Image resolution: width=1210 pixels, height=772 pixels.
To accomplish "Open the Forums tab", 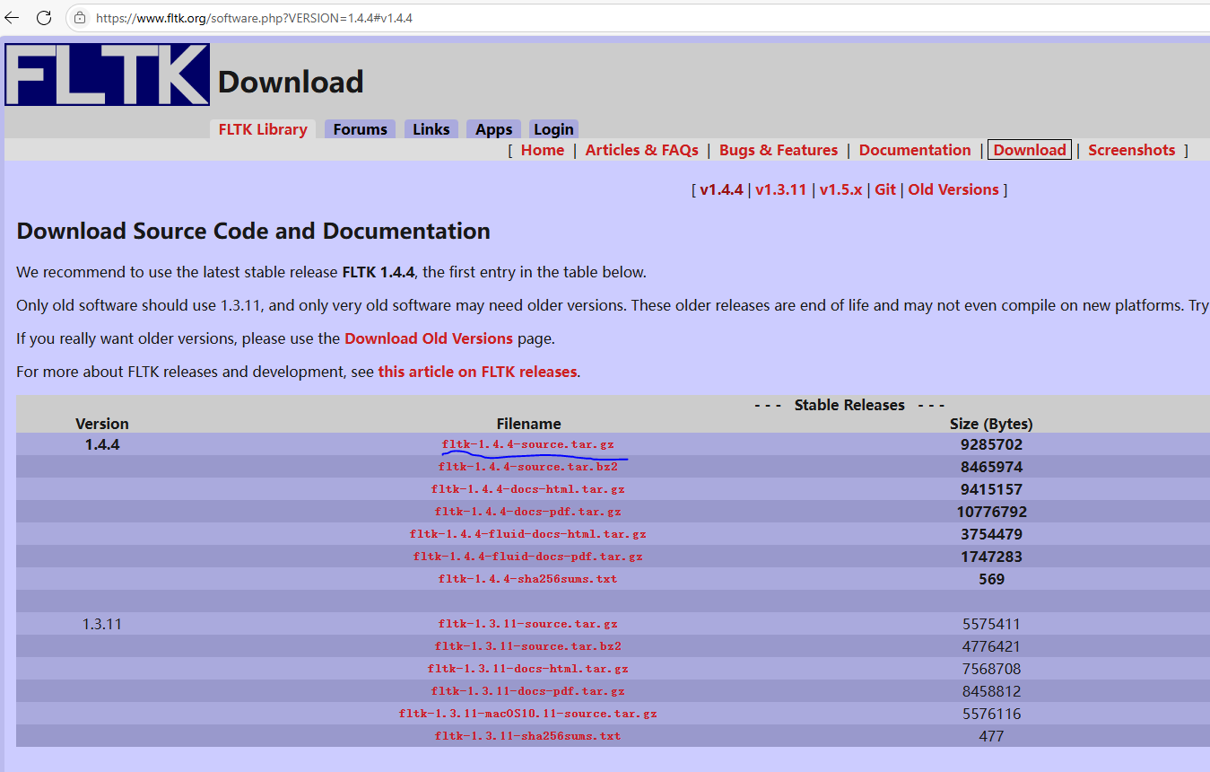I will click(x=360, y=129).
